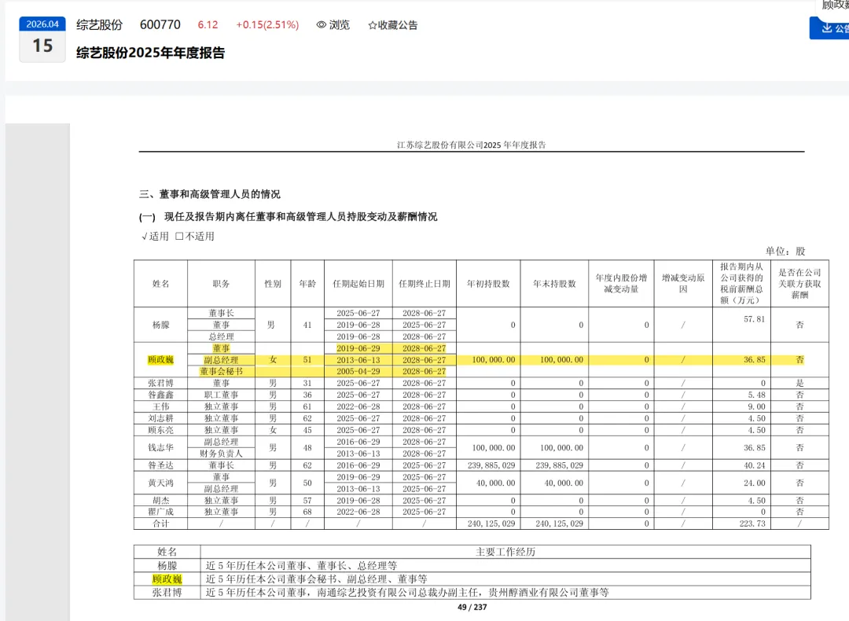Click the salary value 40.24
Viewport: 849px width, 621px height.
[x=754, y=465]
